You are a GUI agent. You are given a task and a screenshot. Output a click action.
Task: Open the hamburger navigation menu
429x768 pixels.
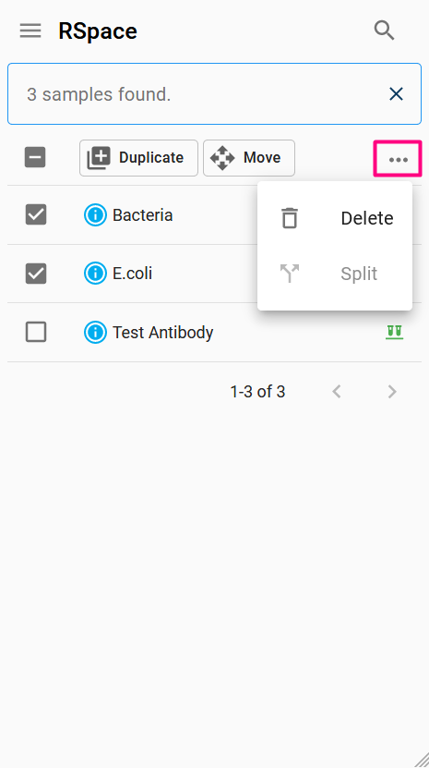pyautogui.click(x=30, y=30)
